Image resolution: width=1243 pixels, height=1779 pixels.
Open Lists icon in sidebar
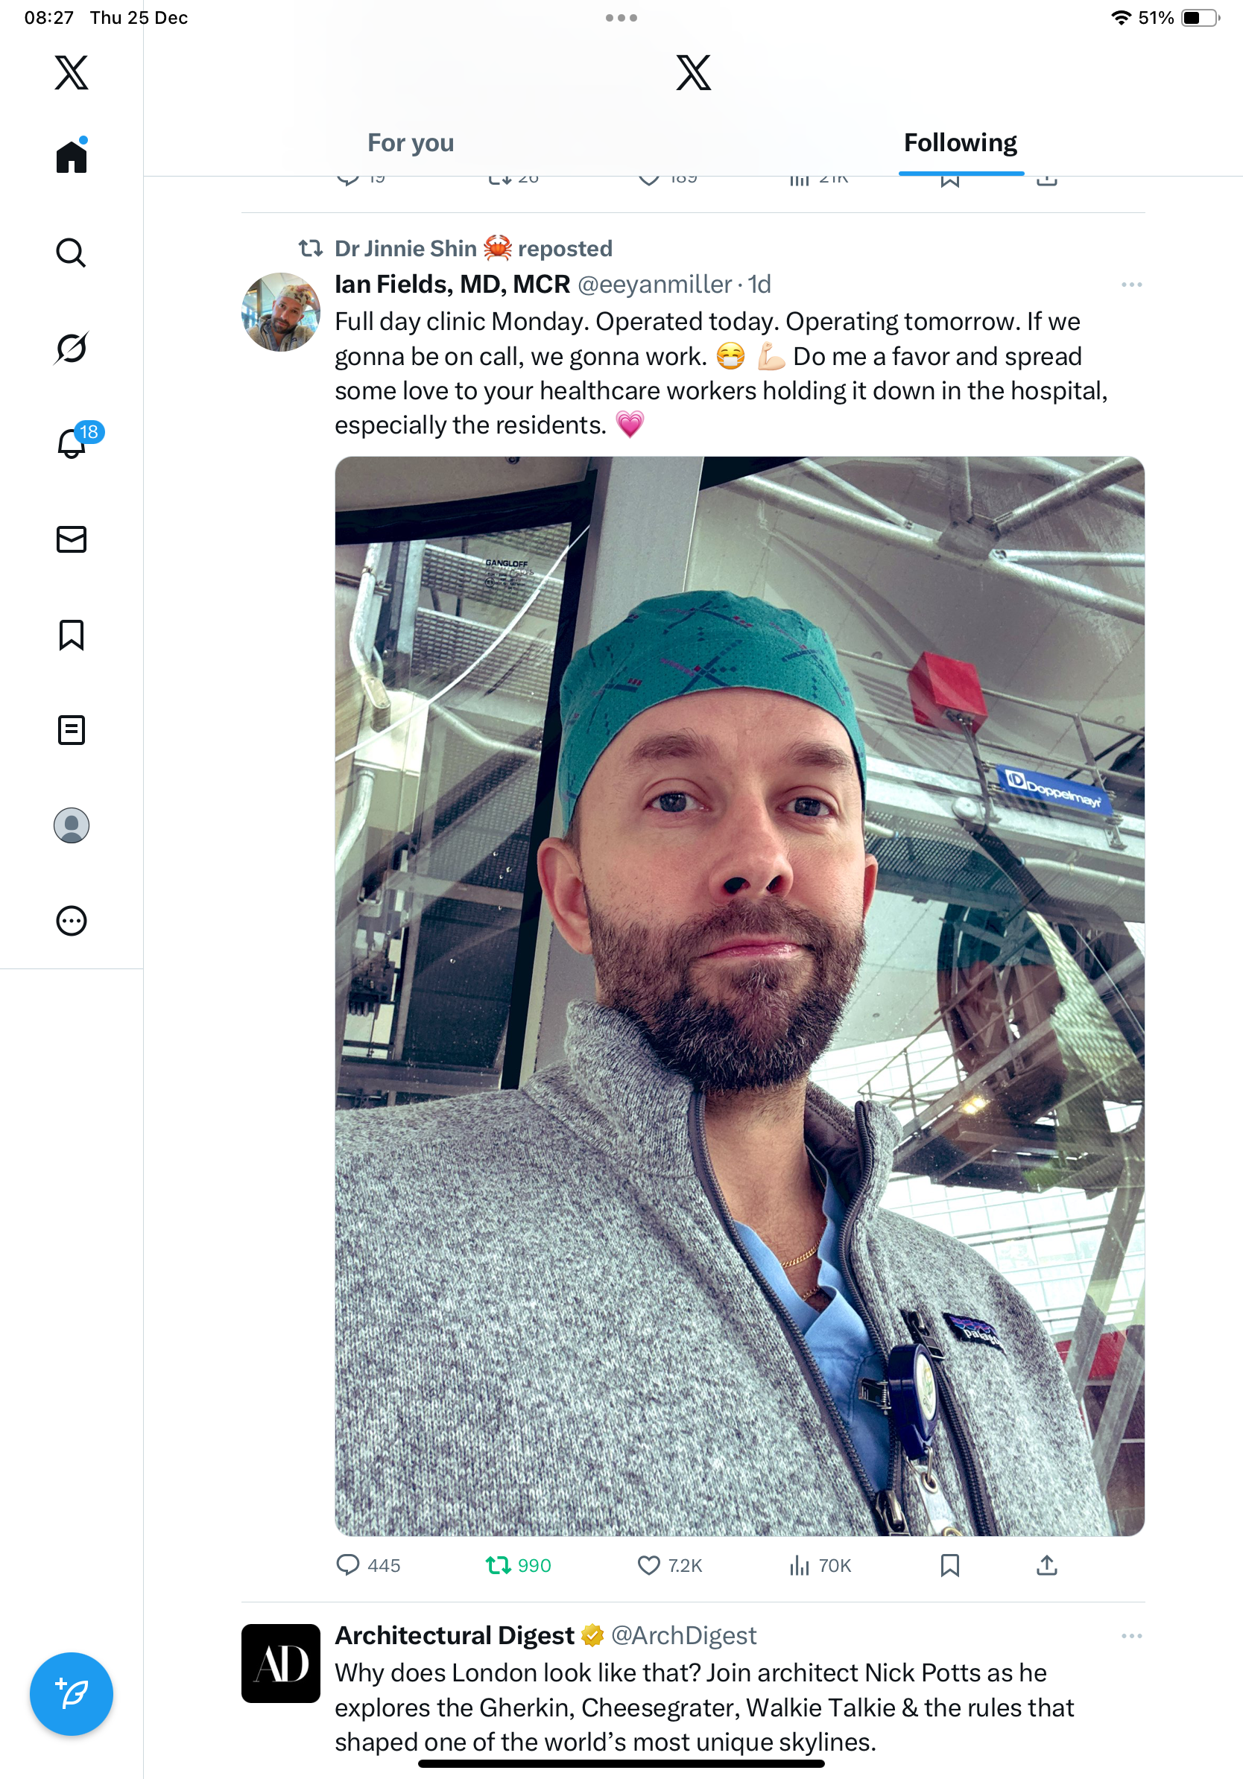[x=72, y=730]
